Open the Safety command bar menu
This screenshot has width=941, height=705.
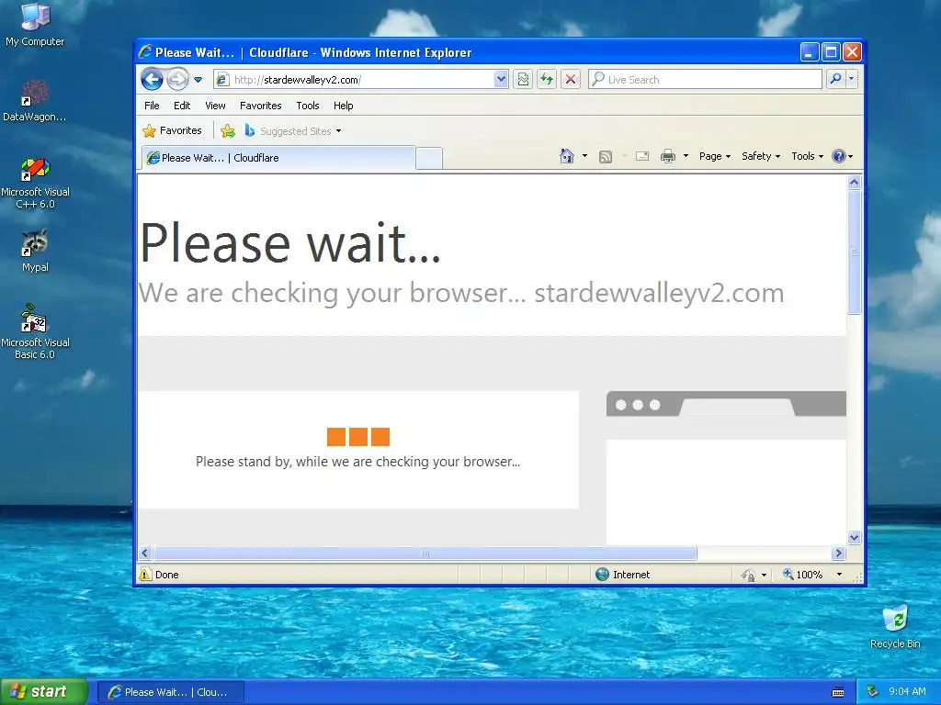pyautogui.click(x=760, y=156)
